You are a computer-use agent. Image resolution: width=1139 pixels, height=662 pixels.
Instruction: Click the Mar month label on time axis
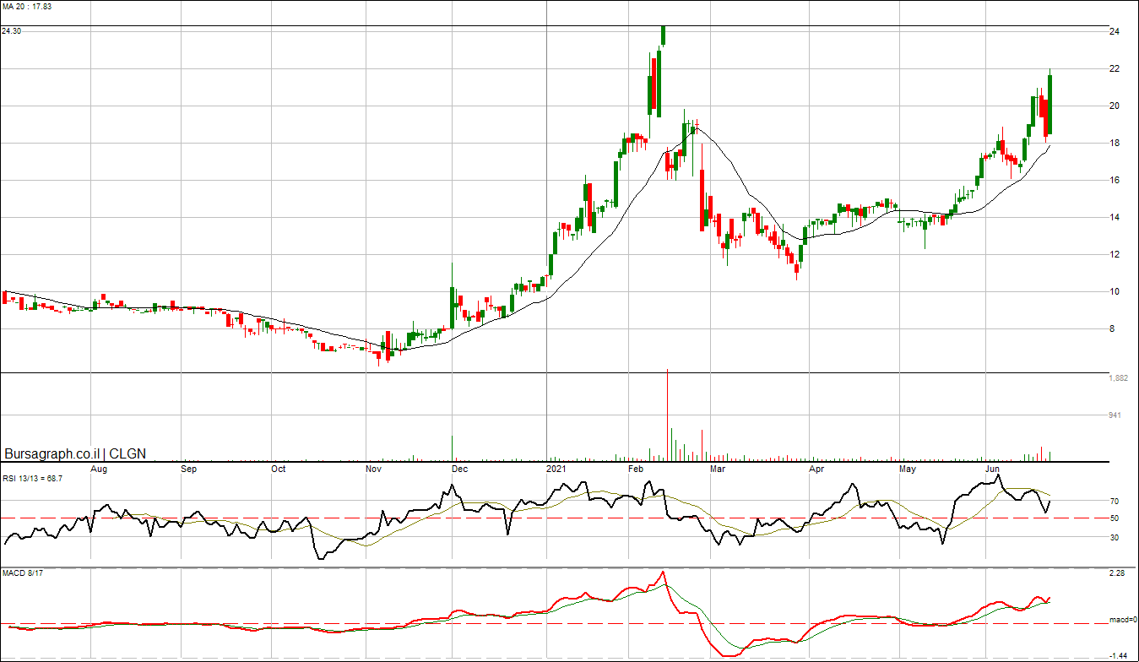[717, 468]
